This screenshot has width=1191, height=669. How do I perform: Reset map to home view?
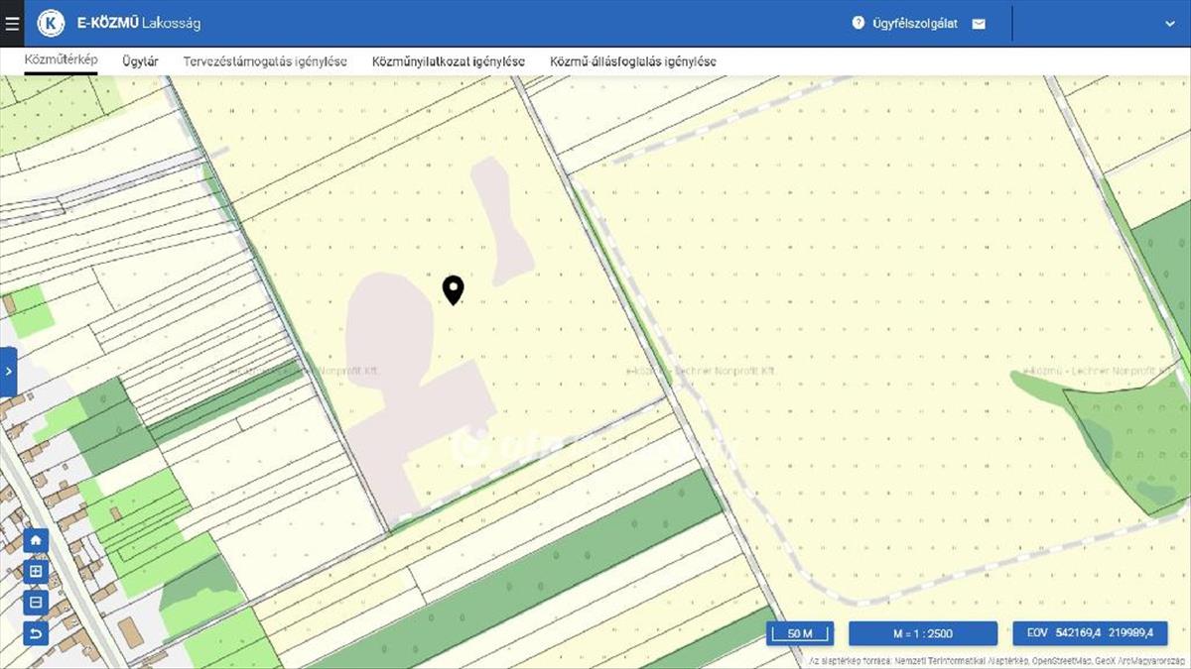37,541
